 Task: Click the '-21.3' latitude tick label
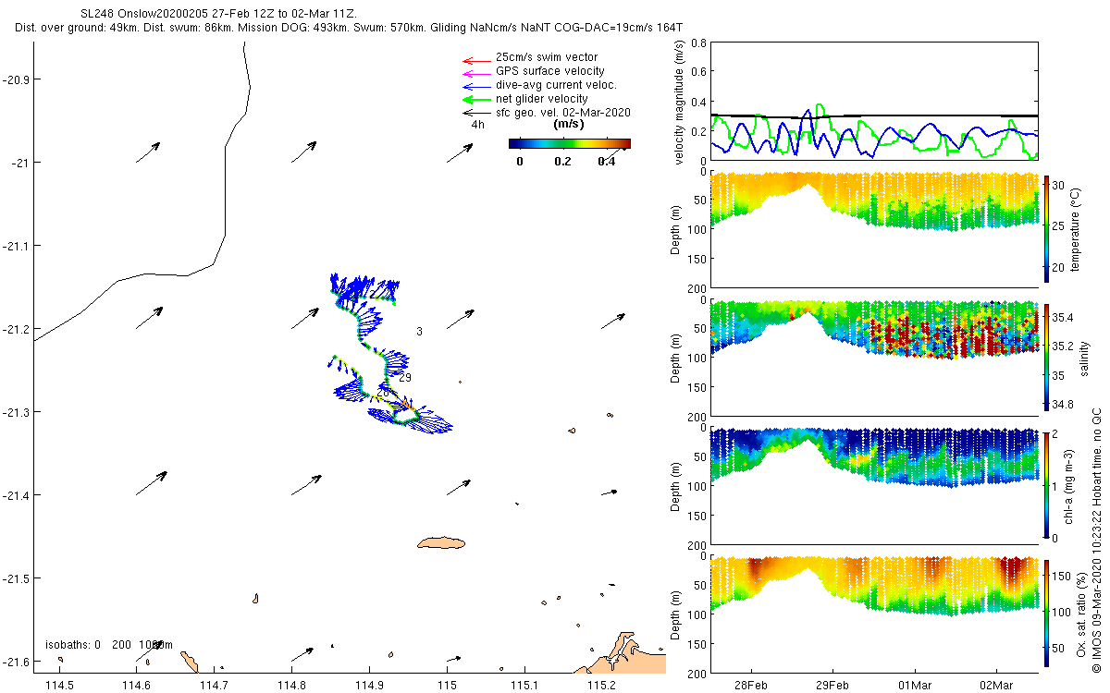[16, 412]
